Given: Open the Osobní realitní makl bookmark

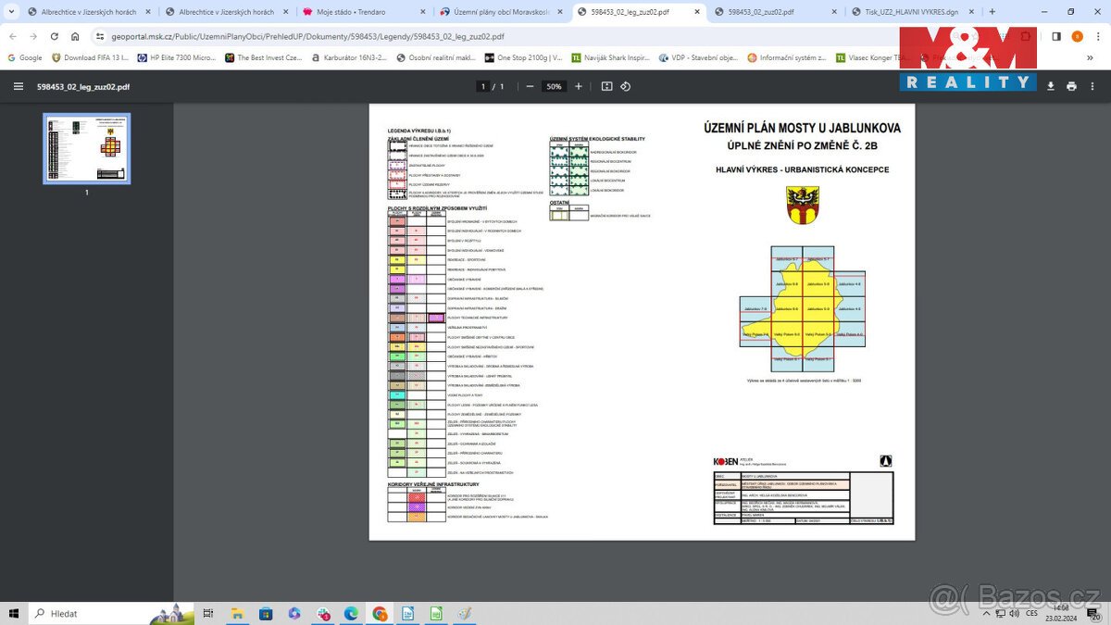Looking at the screenshot, I should [x=435, y=57].
